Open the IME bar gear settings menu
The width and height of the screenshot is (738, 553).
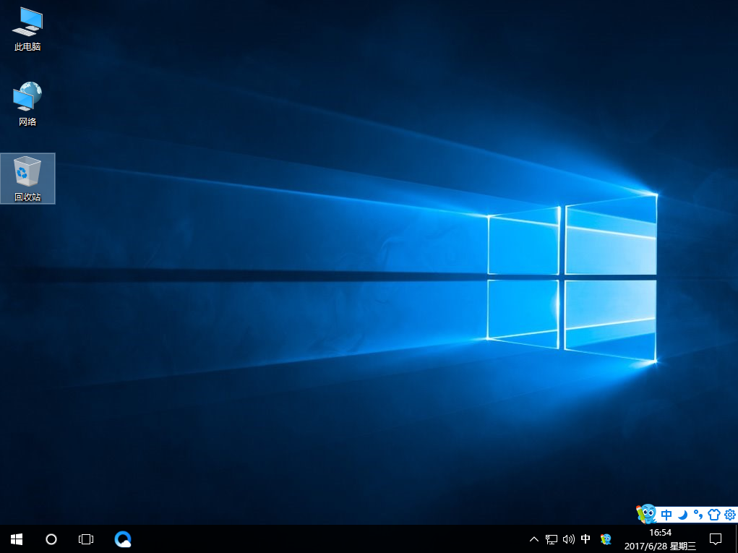point(729,515)
